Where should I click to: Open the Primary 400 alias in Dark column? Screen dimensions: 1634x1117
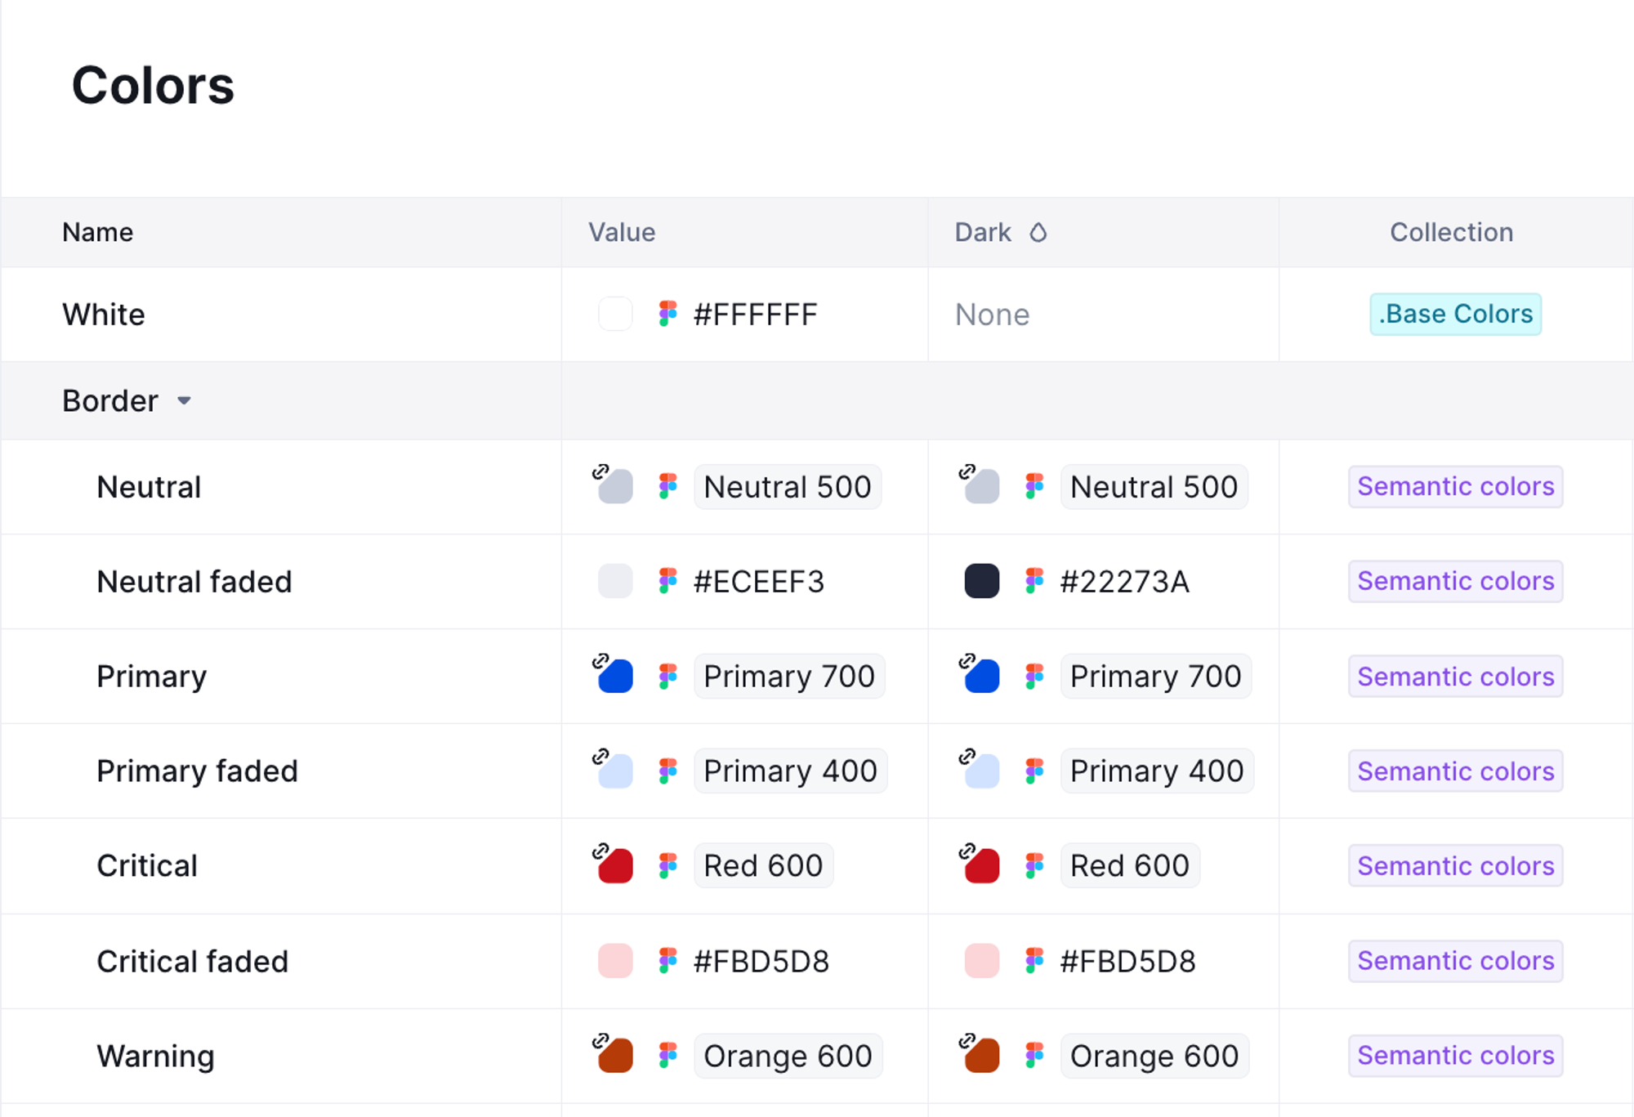[1156, 771]
